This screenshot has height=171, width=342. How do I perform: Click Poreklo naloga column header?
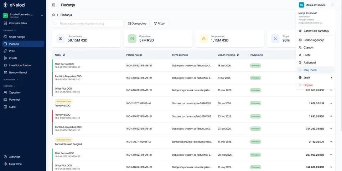pyautogui.click(x=134, y=55)
